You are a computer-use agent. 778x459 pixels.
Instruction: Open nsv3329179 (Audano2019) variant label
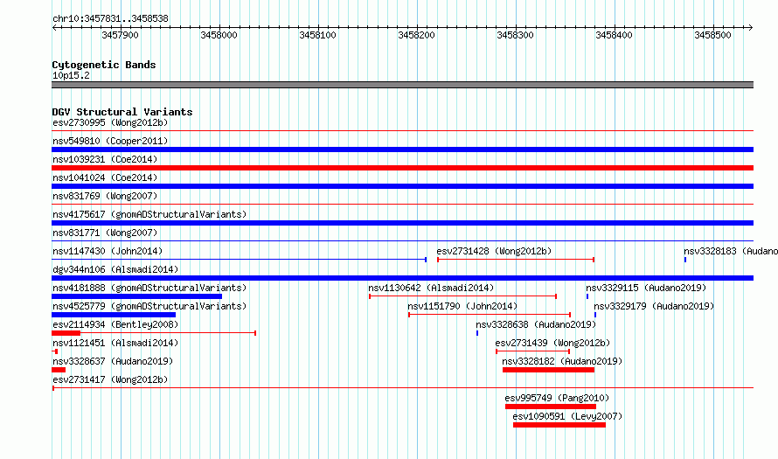654,306
